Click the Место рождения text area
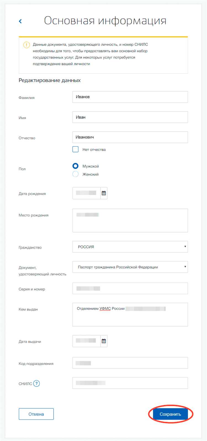The width and height of the screenshot is (207, 441). click(130, 221)
